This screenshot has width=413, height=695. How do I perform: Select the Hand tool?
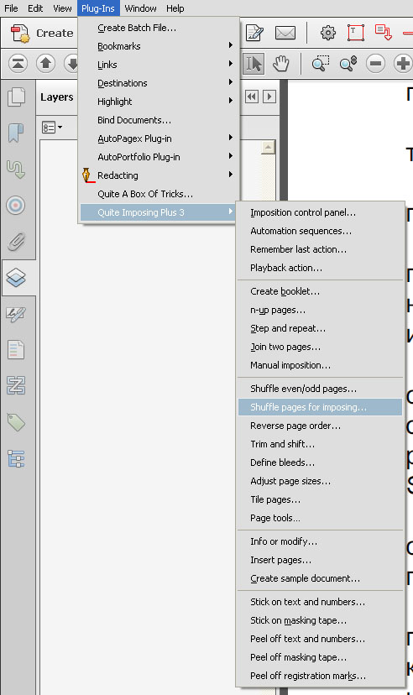[x=281, y=64]
